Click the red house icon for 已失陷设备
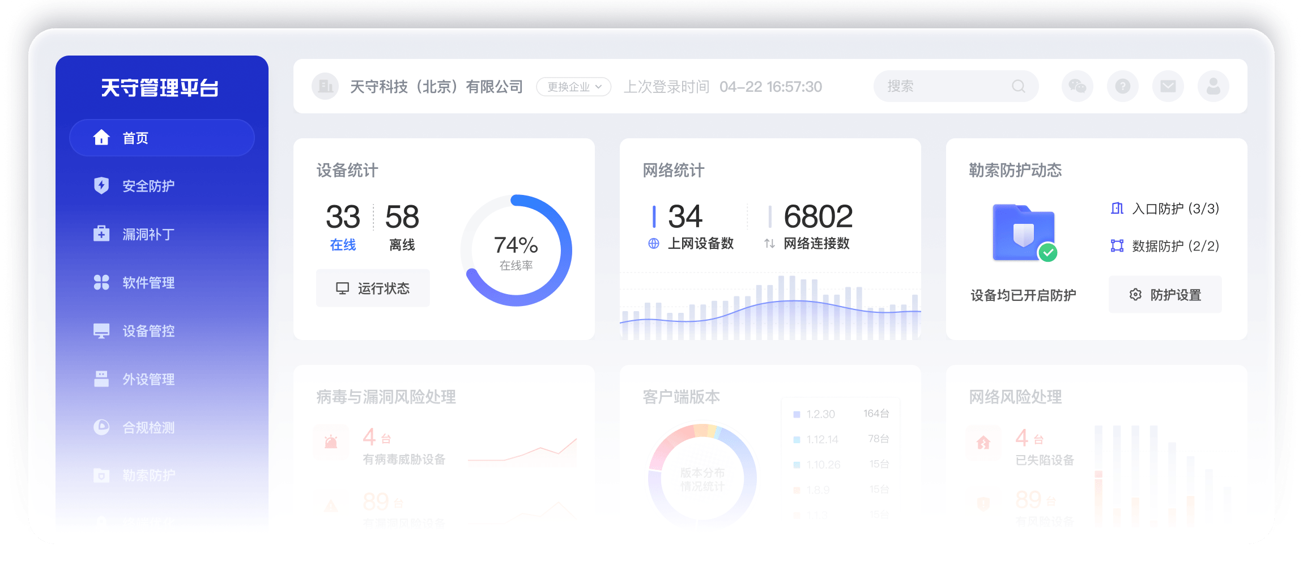Screen dimensions: 1303x586 pyautogui.click(x=983, y=441)
